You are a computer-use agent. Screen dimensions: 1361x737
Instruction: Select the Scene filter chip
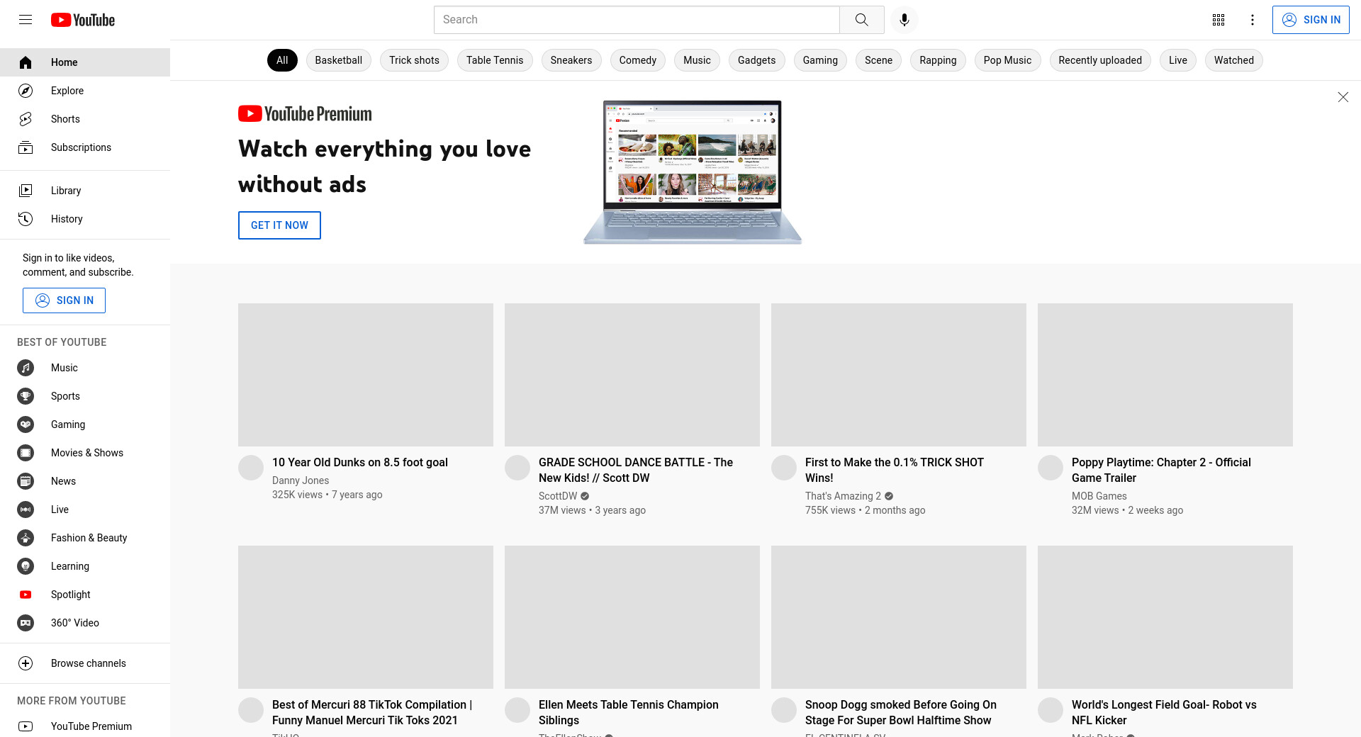click(878, 60)
